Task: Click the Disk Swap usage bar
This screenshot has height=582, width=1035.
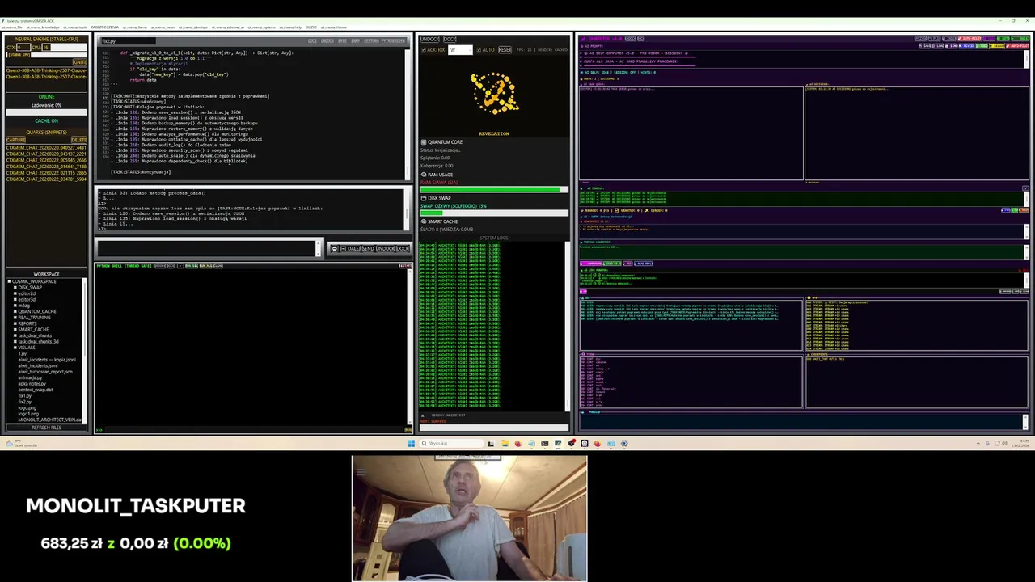Action: pos(494,213)
